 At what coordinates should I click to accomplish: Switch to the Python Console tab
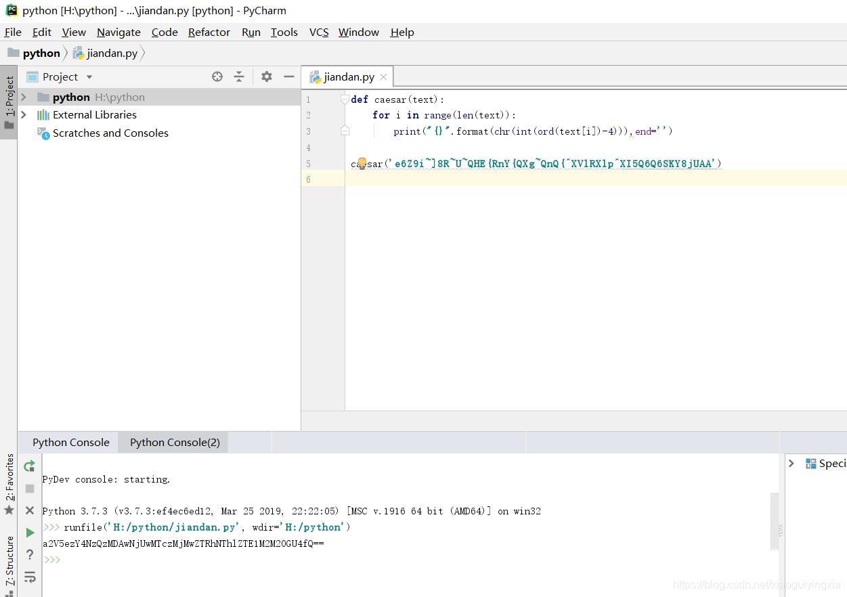(x=70, y=442)
